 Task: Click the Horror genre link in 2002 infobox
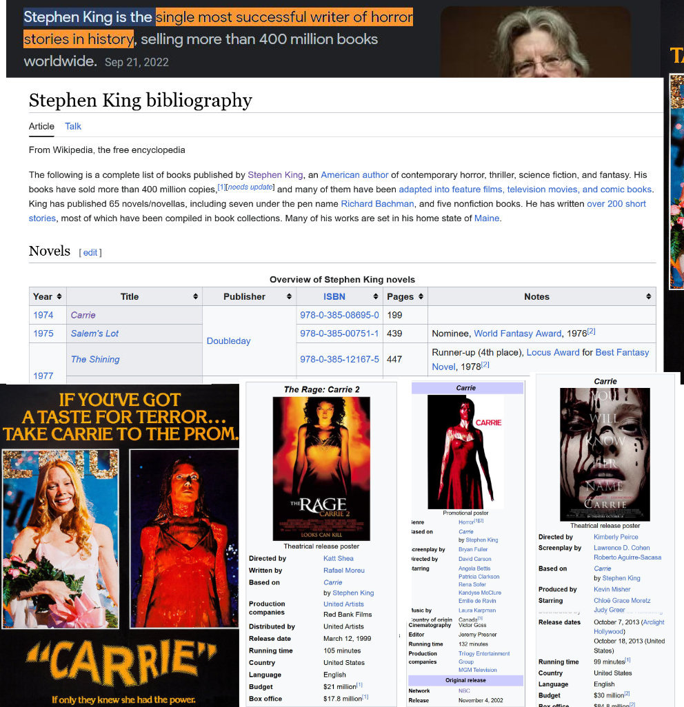[x=466, y=522]
